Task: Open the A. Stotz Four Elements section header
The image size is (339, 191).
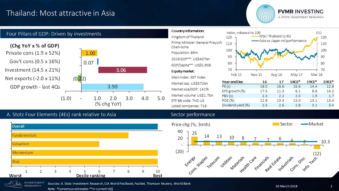Action: [61, 115]
